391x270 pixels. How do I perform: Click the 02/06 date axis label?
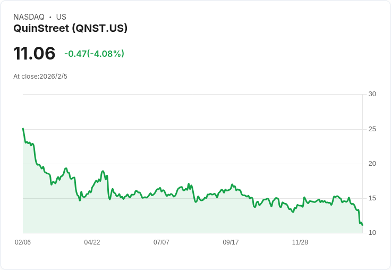(23, 242)
